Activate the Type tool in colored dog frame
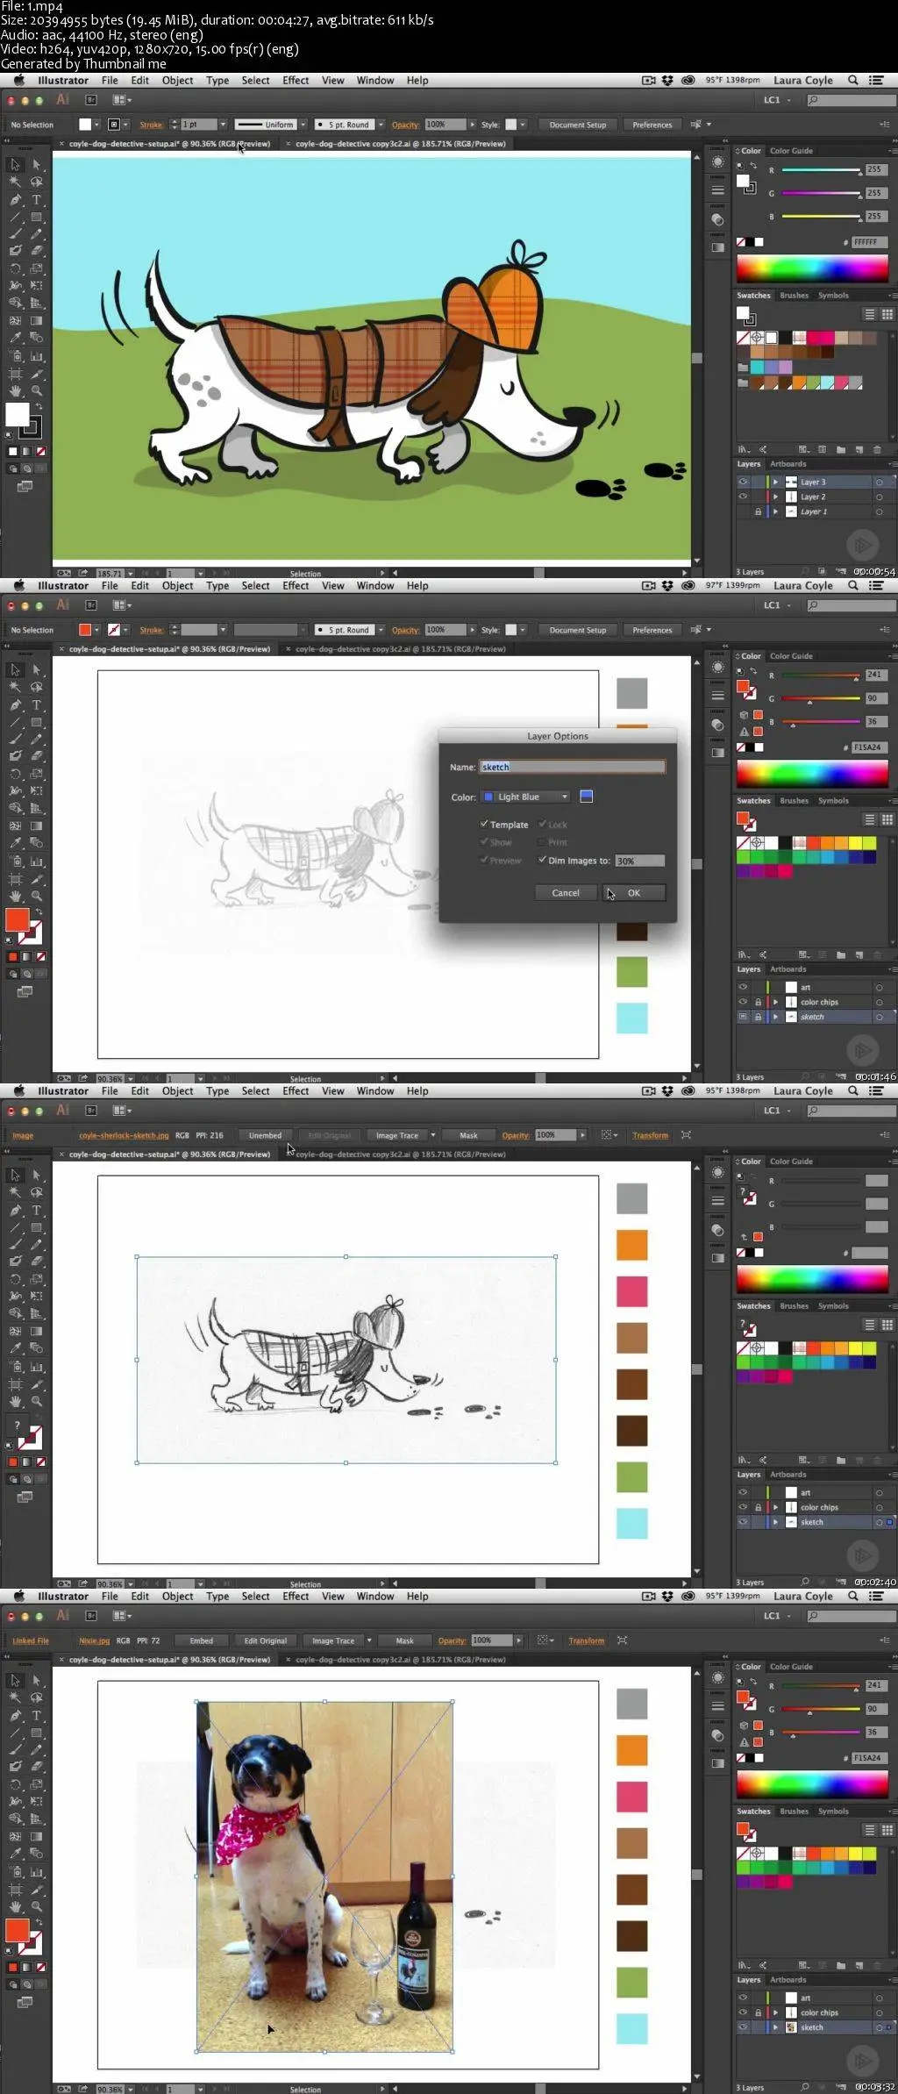Image resolution: width=898 pixels, height=2094 pixels. pos(36,199)
